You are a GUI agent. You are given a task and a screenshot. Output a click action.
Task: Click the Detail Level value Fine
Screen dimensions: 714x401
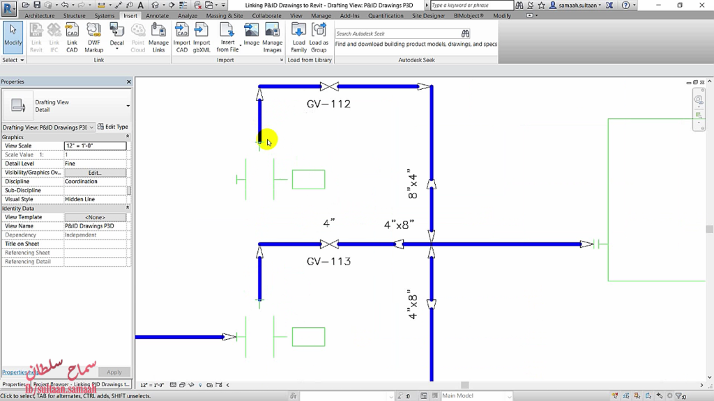pyautogui.click(x=70, y=164)
